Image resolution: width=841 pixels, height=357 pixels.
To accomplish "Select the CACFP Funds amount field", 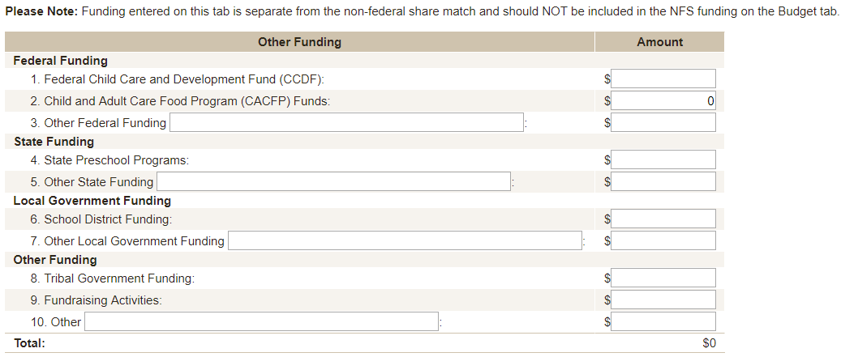I will click(663, 100).
